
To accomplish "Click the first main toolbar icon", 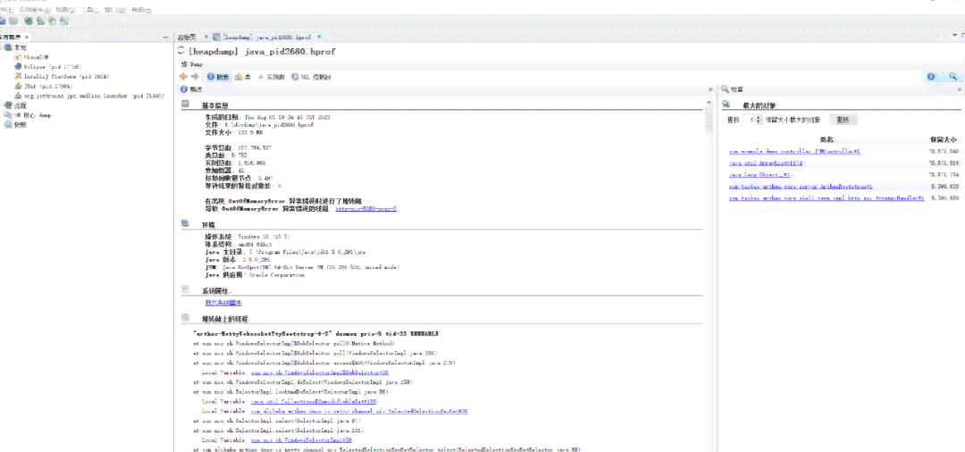I will (4, 21).
